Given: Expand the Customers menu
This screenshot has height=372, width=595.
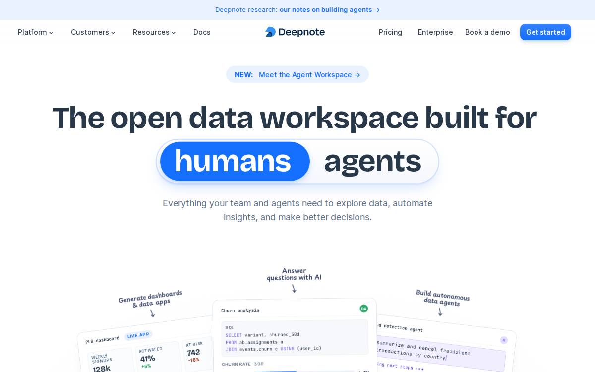Looking at the screenshot, I should coord(93,32).
